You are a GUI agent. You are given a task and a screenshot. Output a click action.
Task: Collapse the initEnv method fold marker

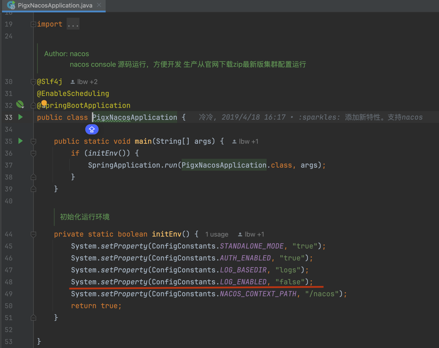33,235
